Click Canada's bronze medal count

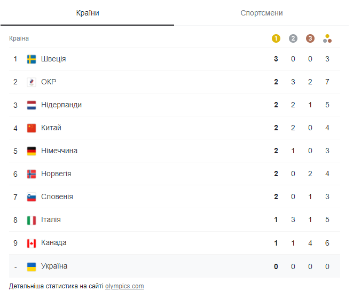tap(310, 243)
